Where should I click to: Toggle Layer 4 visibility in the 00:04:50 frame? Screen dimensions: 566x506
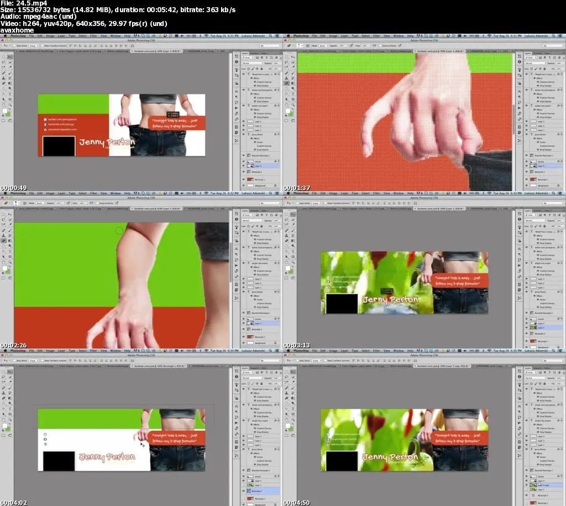[526, 481]
